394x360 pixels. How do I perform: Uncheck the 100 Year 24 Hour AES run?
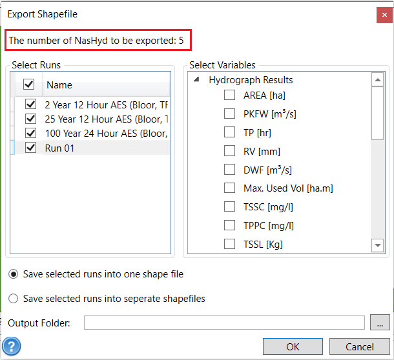tap(30, 134)
